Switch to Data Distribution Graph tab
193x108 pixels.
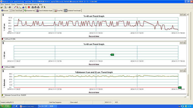45,11
